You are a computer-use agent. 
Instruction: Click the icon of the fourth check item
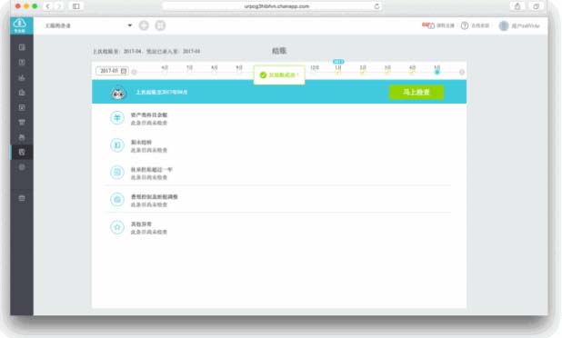point(116,199)
